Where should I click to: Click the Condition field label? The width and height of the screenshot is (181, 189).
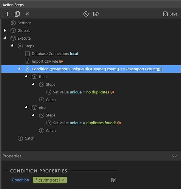20,180
